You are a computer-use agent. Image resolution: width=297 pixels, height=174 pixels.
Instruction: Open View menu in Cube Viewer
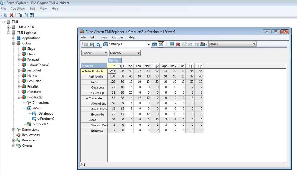point(104,37)
